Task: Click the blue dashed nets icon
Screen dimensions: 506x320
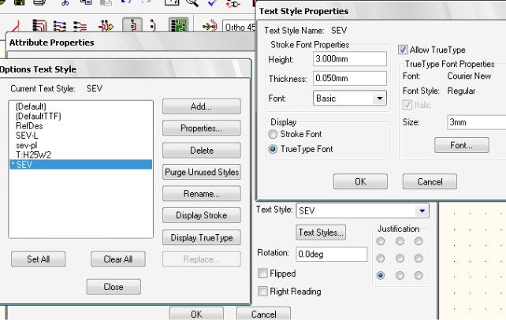Action: [x=60, y=26]
